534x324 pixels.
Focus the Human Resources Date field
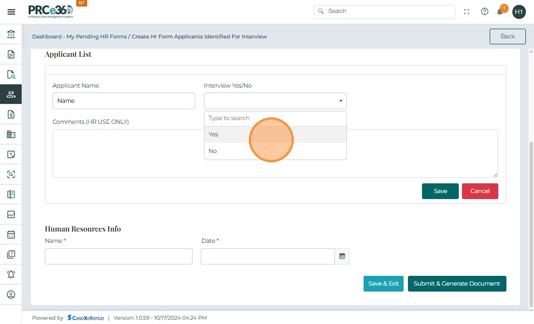(x=268, y=256)
